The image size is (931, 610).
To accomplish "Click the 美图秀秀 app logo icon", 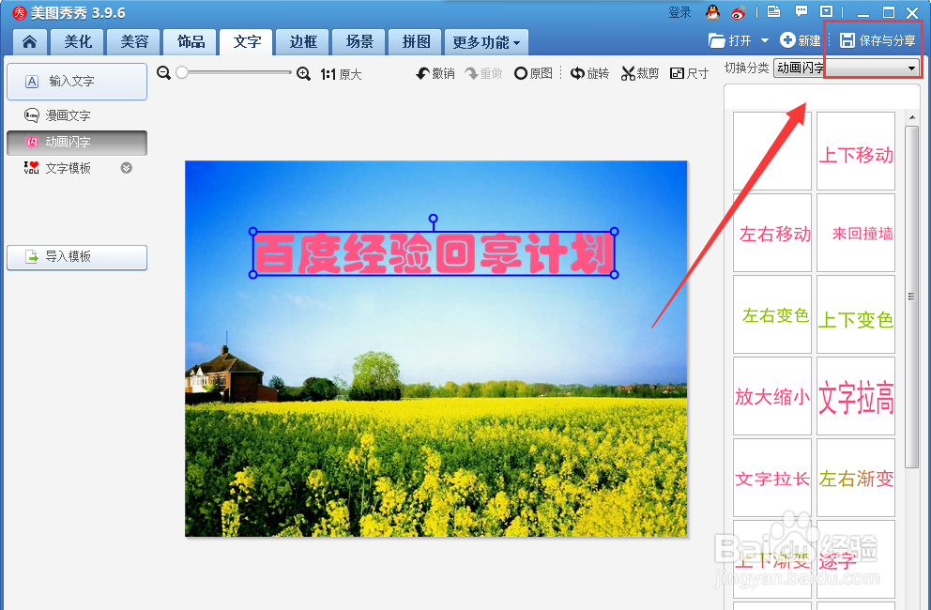I will coord(20,12).
